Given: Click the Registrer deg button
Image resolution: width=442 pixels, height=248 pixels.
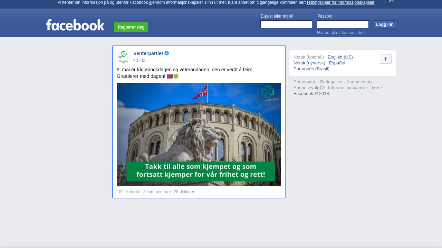Looking at the screenshot, I should tap(131, 27).
